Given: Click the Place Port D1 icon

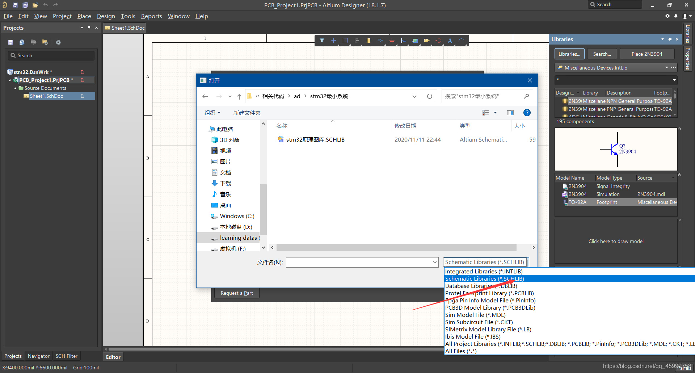Looking at the screenshot, I should click(426, 41).
